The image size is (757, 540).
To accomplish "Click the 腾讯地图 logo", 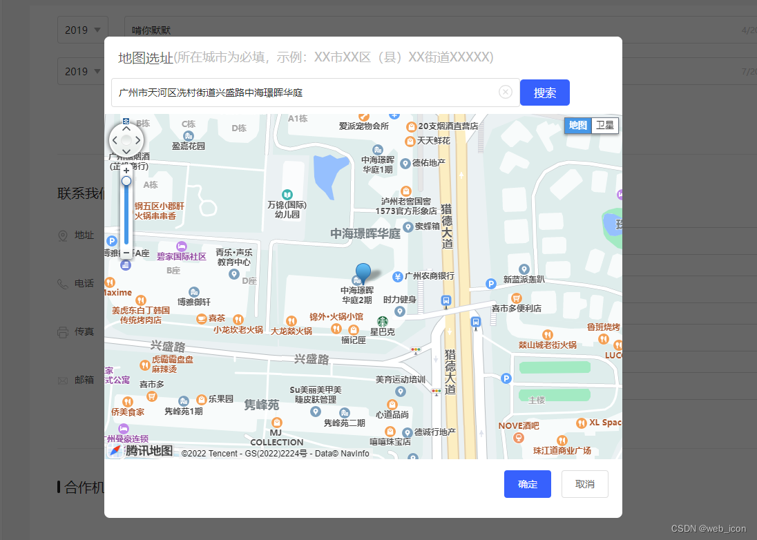I will point(142,451).
